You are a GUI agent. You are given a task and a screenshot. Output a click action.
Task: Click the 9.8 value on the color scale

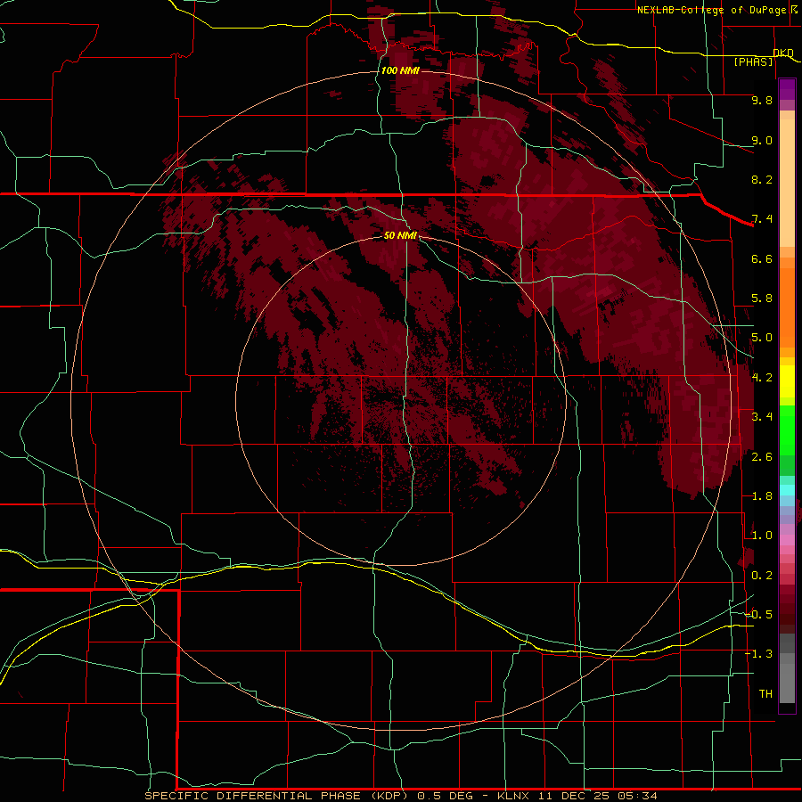point(762,100)
